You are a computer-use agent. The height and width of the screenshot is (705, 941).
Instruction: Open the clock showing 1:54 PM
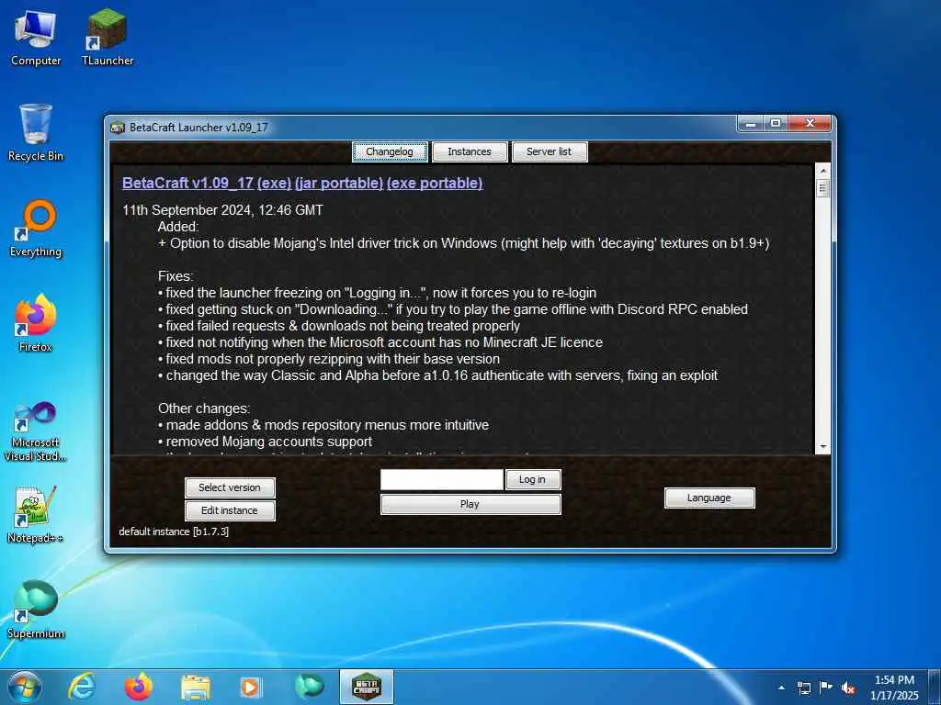(894, 688)
